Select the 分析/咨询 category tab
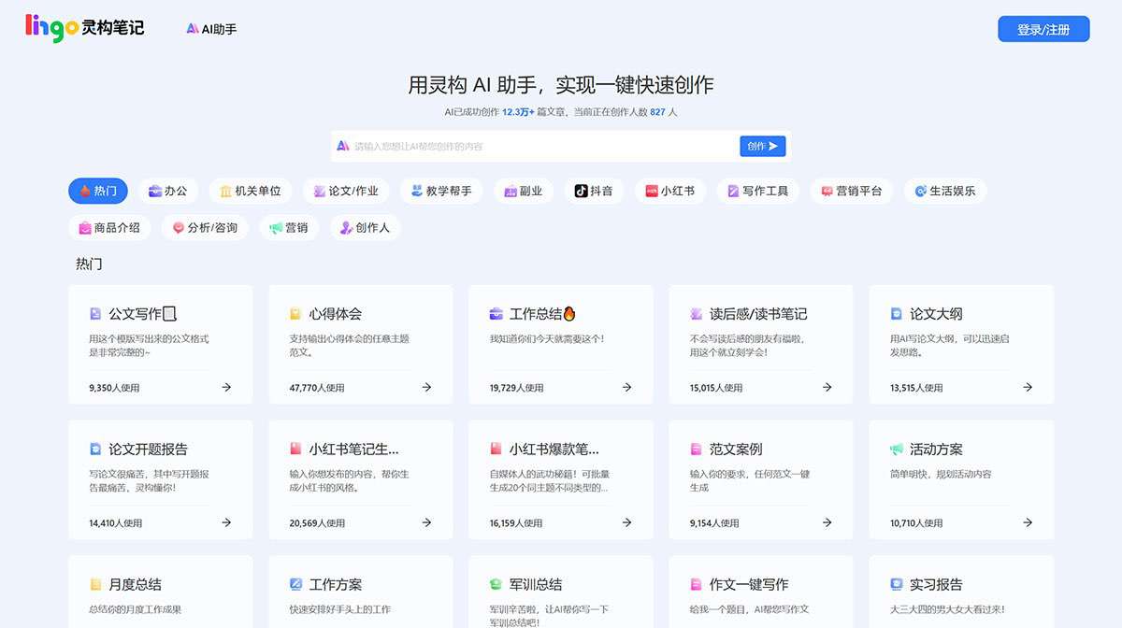The width and height of the screenshot is (1122, 628). point(205,227)
